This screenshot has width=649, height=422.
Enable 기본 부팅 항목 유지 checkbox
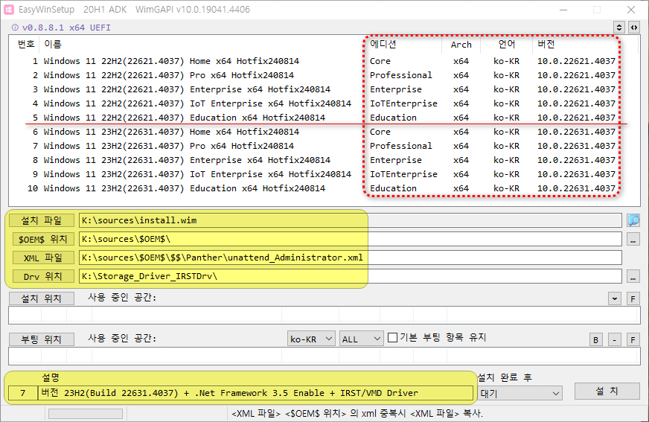pyautogui.click(x=392, y=338)
